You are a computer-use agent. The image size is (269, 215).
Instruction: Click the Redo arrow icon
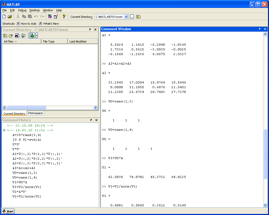click(42, 17)
